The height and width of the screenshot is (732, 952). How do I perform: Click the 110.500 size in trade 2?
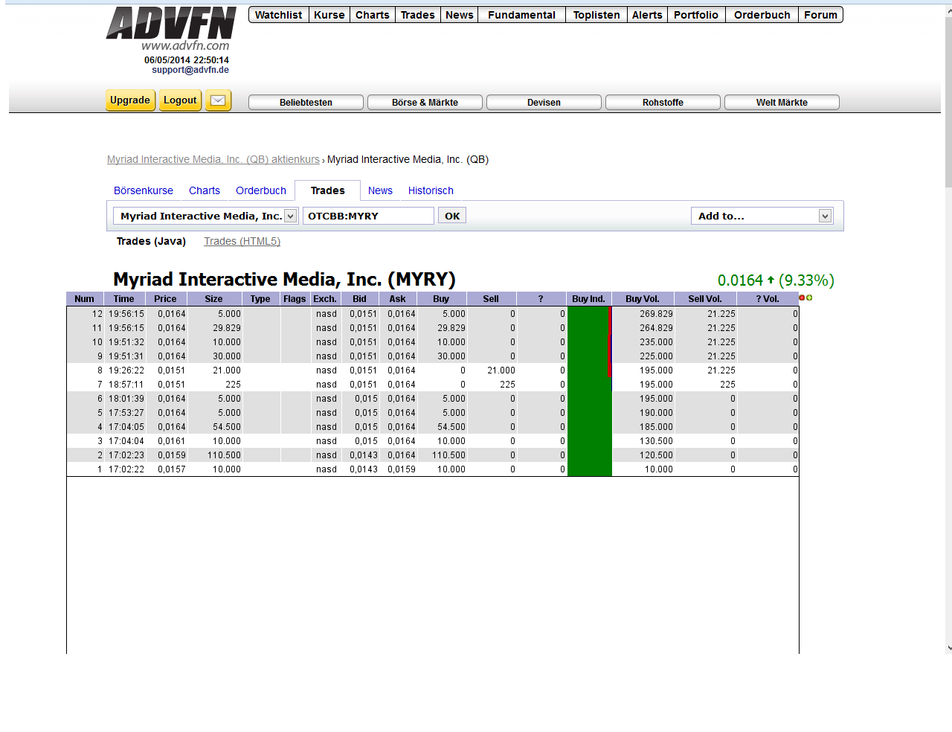tap(224, 455)
